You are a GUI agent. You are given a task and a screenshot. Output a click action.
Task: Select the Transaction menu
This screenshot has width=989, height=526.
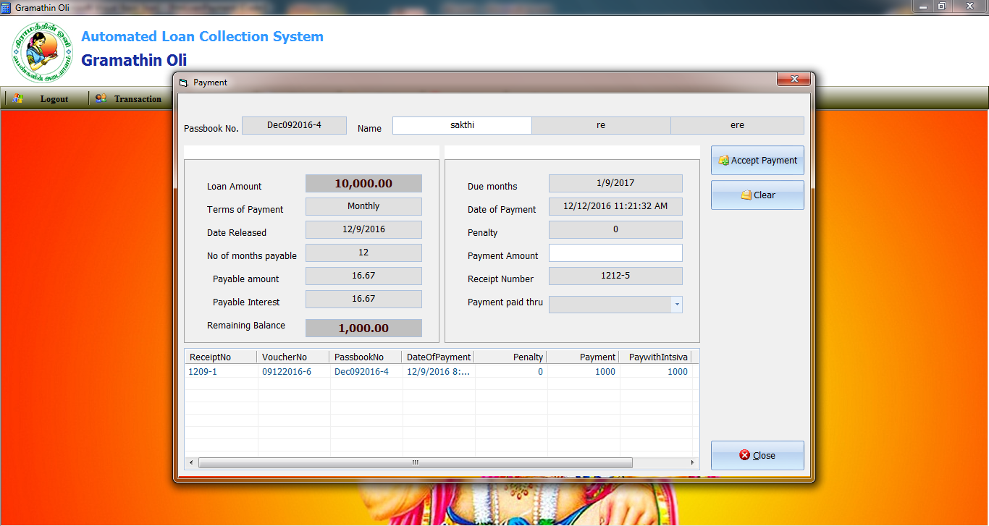point(138,98)
